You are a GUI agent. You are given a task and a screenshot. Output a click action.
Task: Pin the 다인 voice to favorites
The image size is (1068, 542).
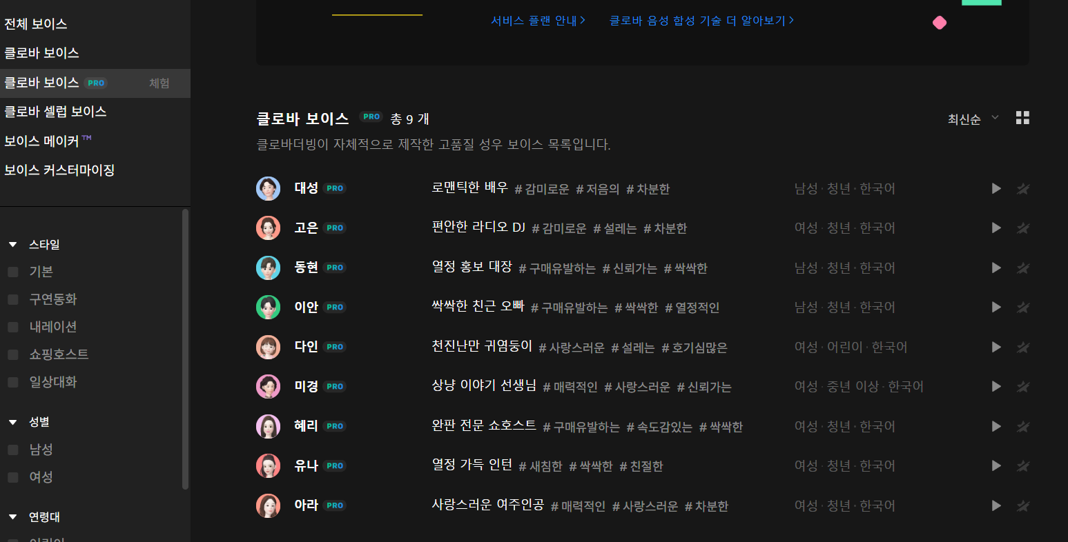[x=1023, y=347]
